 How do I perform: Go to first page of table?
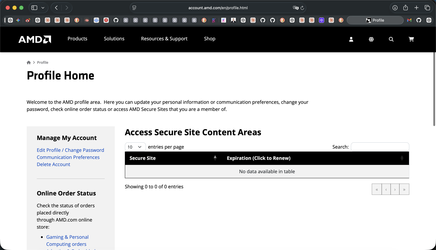point(377,189)
